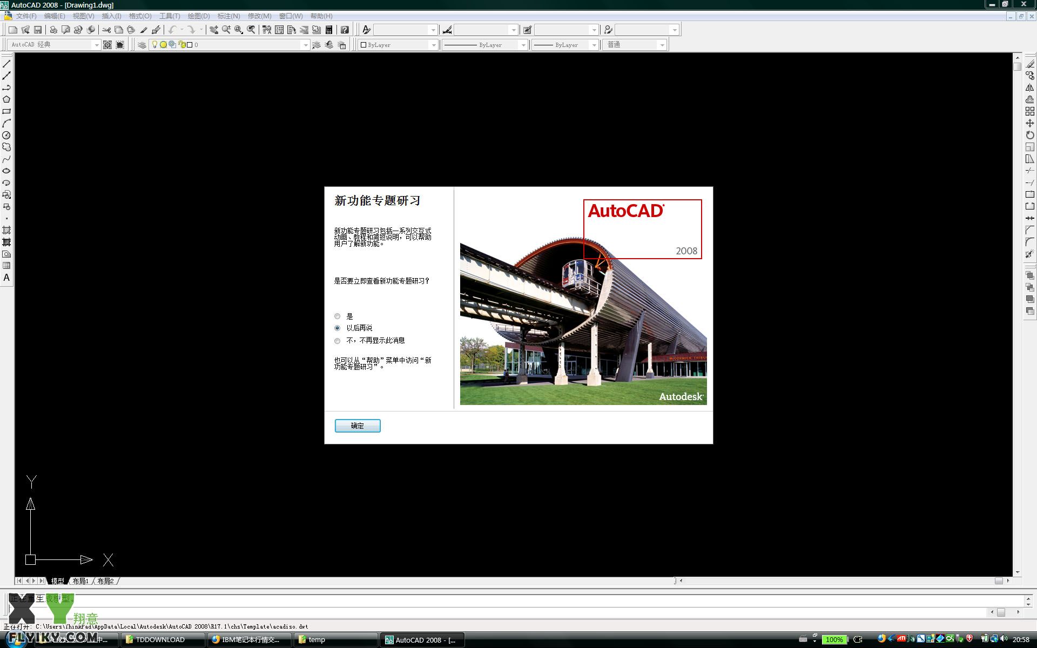The height and width of the screenshot is (648, 1037).
Task: Open the 帮助(H) menu
Action: (x=321, y=16)
